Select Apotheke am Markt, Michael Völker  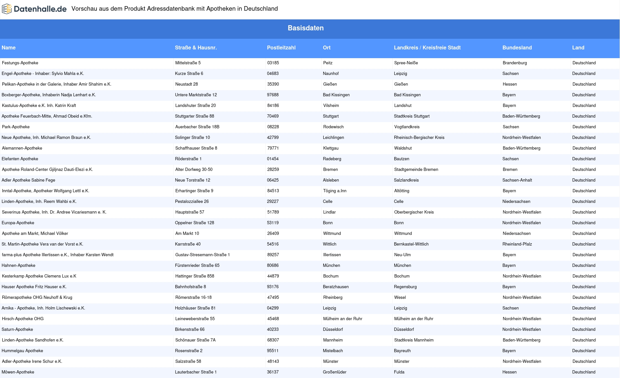[35, 234]
